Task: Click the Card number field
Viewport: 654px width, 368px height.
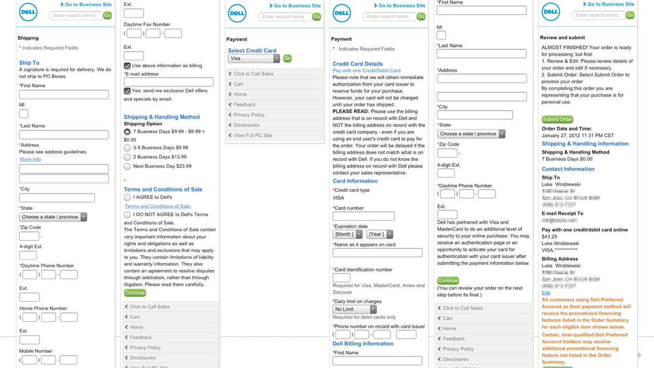Action: tap(364, 216)
